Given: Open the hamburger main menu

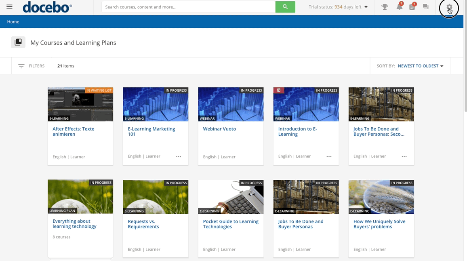Looking at the screenshot, I should pyautogui.click(x=10, y=6).
